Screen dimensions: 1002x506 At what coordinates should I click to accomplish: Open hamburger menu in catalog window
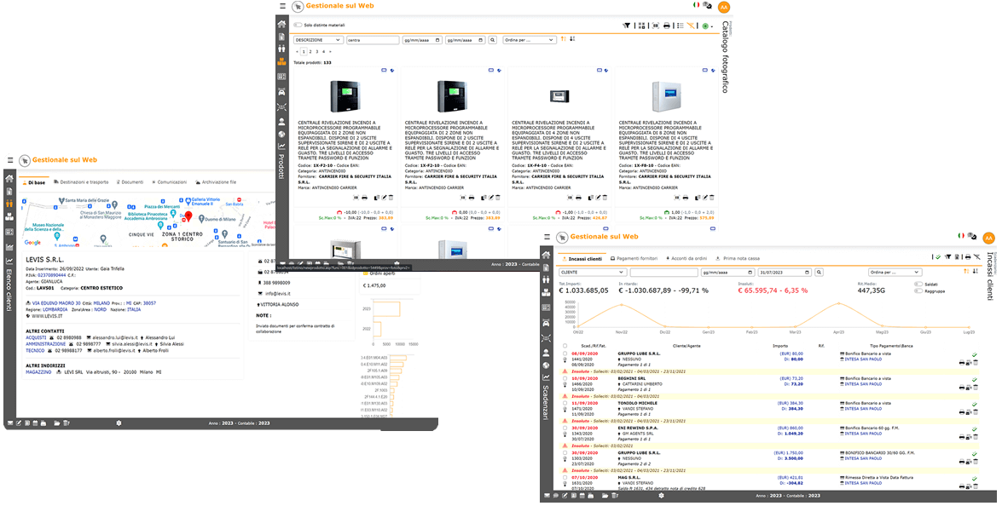(282, 6)
